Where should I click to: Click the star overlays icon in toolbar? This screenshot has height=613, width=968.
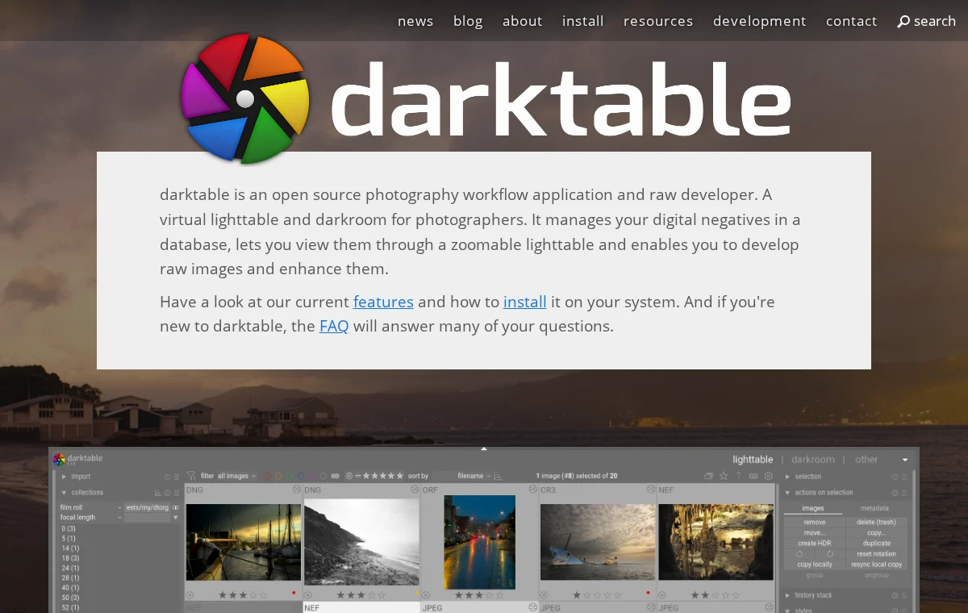(x=724, y=476)
